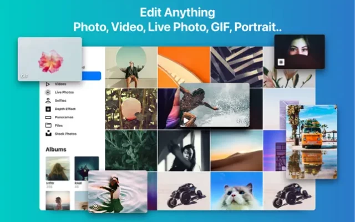This screenshot has height=222, width=355.
Task: Click the Live Photo badge on water dancer image
Action: (96, 205)
